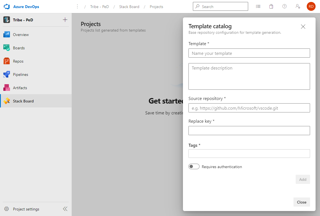Click the Overview sidebar icon
Viewport: 320px width, 216px height.
7,34
